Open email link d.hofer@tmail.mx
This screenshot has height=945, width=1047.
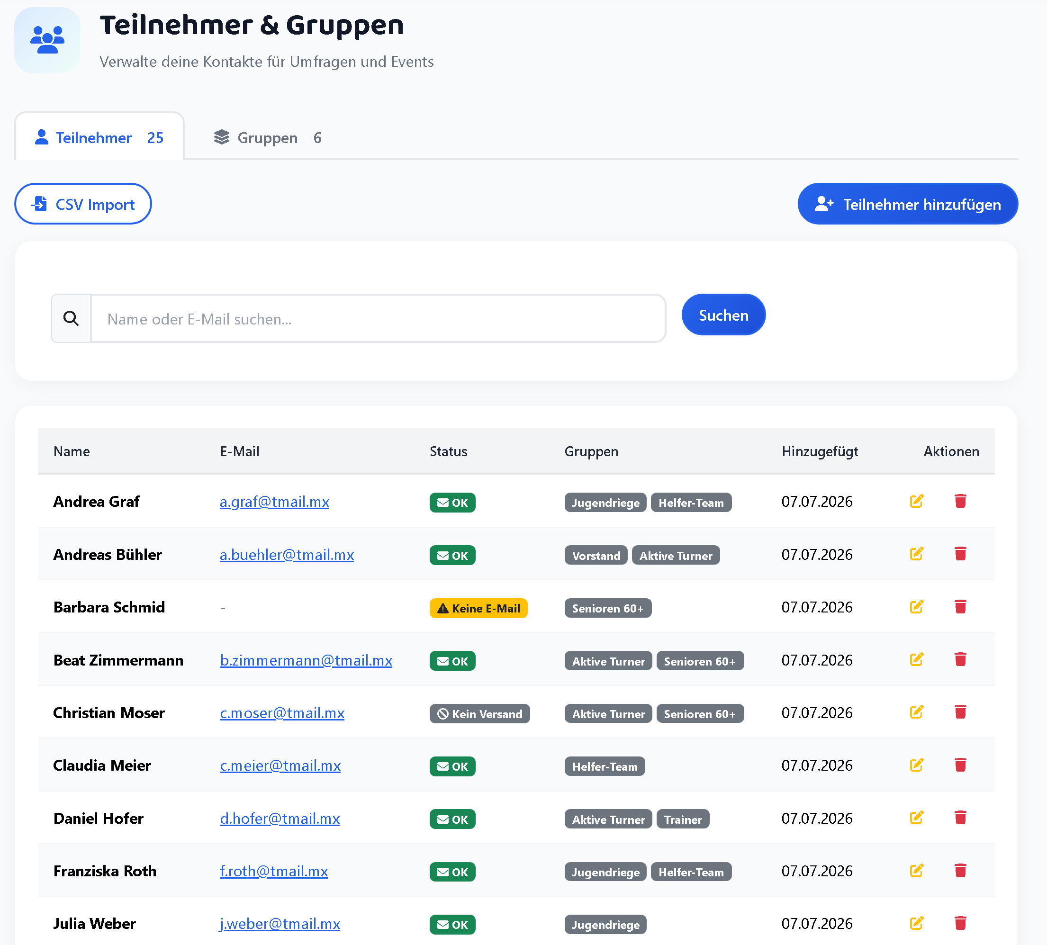(x=280, y=819)
